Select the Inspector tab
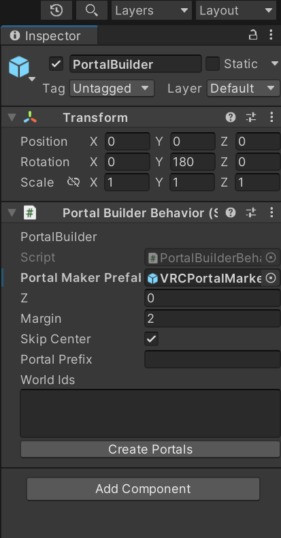Viewport: 281px width, 538px height. tap(50, 35)
